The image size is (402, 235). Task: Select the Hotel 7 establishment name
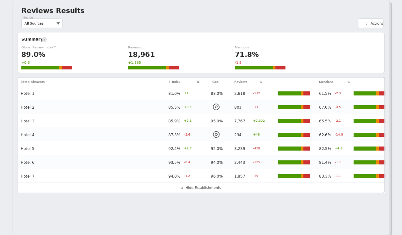(27, 176)
